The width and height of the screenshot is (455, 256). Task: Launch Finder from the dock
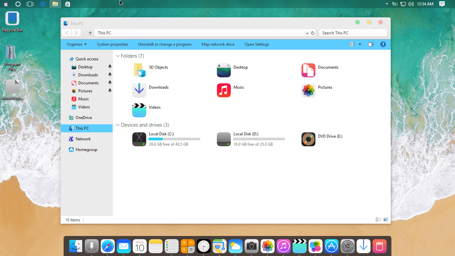(76, 246)
